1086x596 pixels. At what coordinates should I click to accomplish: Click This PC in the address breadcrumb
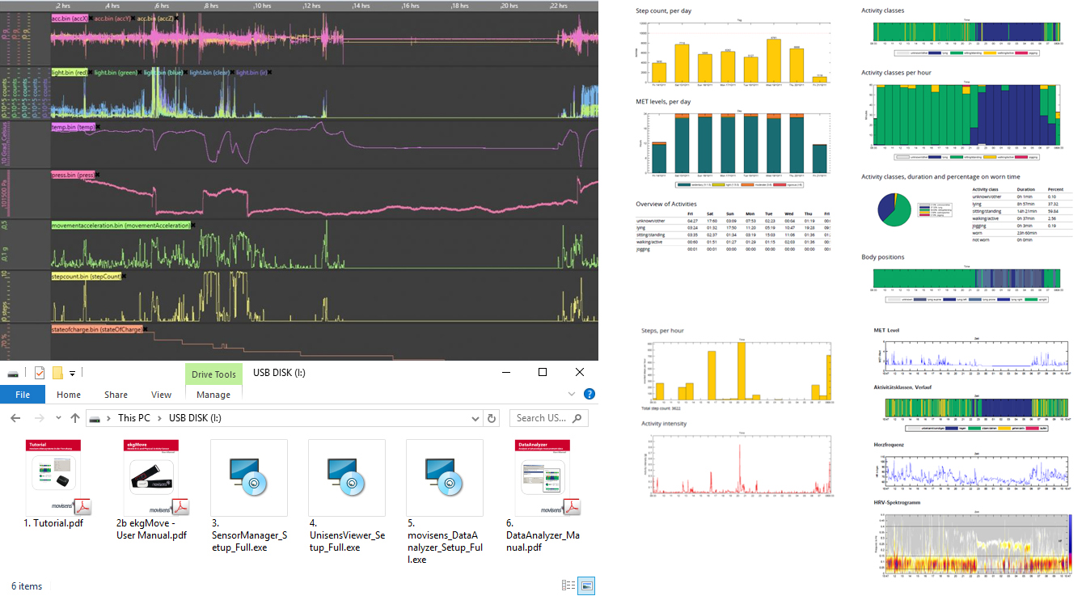tap(134, 418)
